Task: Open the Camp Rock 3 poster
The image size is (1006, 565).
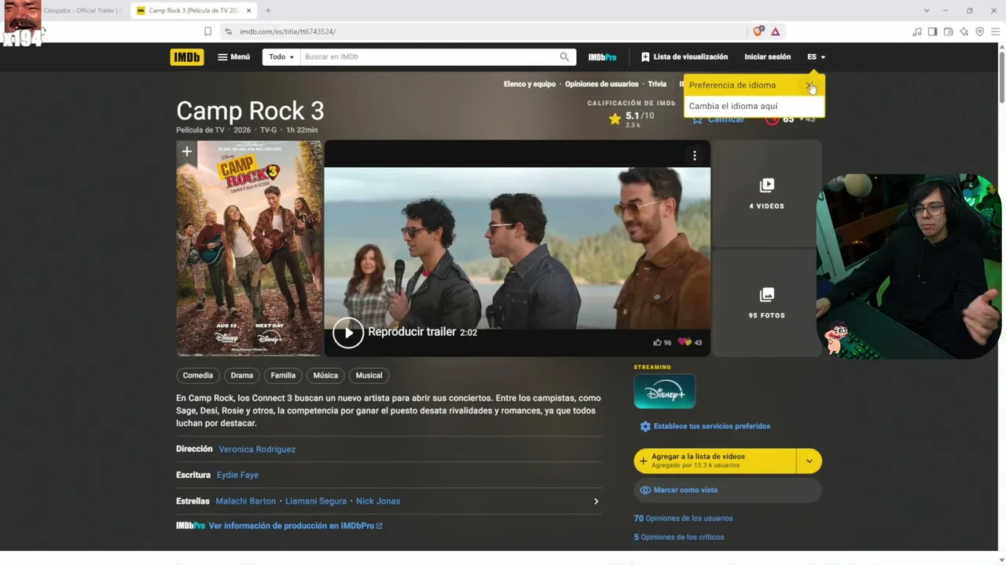Action: tap(249, 248)
